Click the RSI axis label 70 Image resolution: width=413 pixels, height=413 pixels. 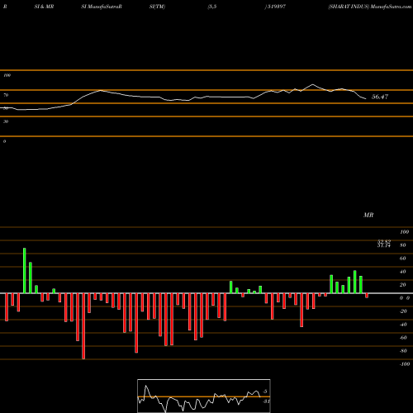coord(6,95)
